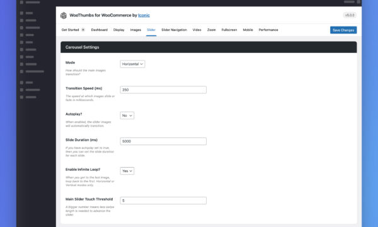Open the Images tab
Image resolution: width=378 pixels, height=227 pixels.
(135, 30)
